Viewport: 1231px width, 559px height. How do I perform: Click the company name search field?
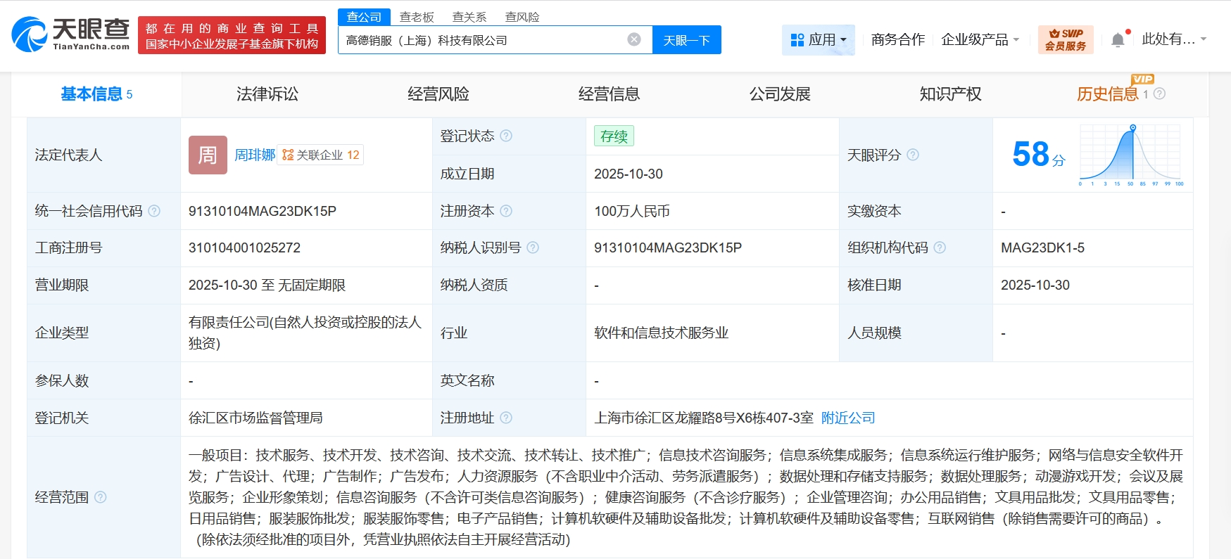482,40
